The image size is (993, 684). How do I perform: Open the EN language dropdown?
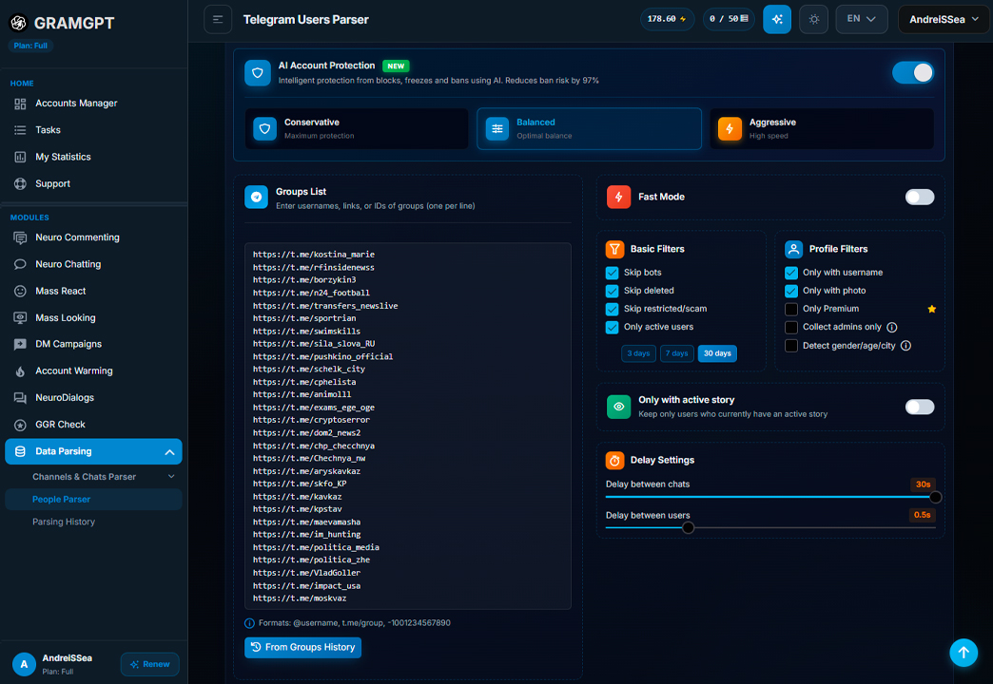pos(862,19)
